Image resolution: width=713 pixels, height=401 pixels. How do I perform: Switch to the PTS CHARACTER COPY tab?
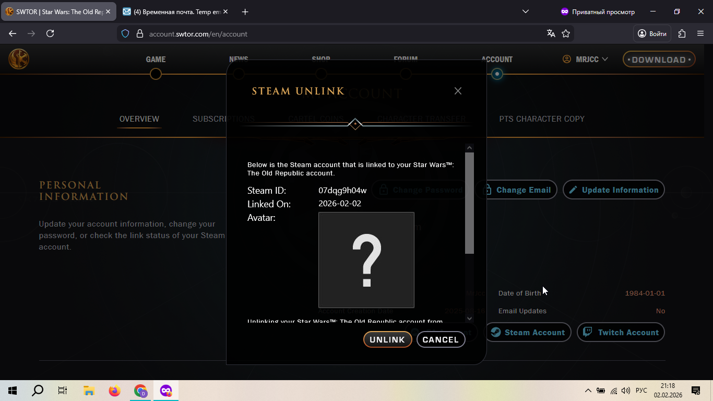click(x=542, y=119)
